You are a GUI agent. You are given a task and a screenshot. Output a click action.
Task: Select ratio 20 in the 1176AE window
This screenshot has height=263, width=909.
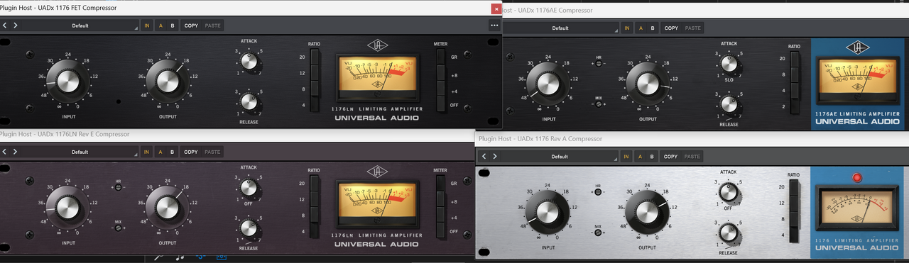pos(795,59)
